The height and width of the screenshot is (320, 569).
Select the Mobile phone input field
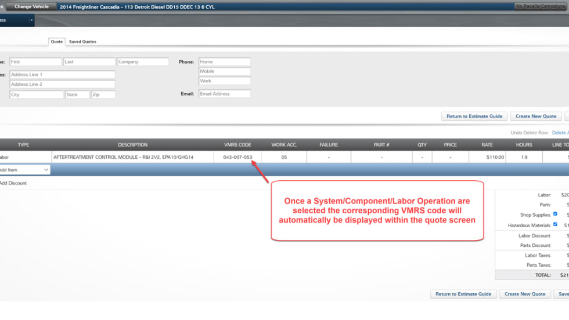click(225, 71)
